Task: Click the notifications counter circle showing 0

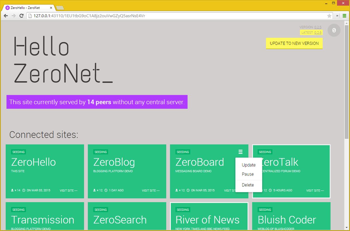Action: pyautogui.click(x=334, y=30)
